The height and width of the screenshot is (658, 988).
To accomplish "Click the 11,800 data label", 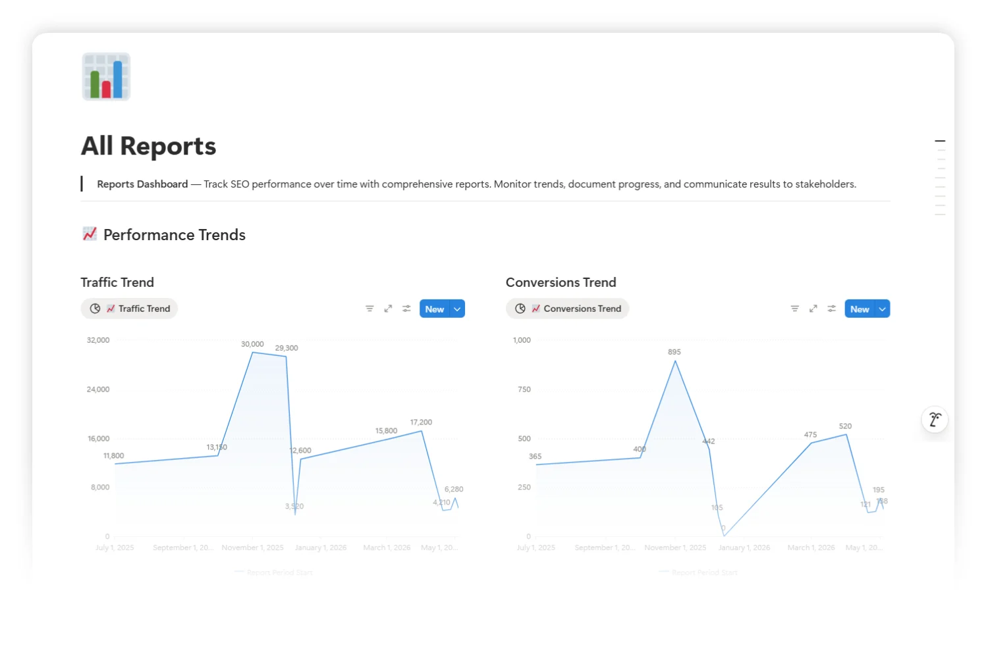I will click(113, 456).
